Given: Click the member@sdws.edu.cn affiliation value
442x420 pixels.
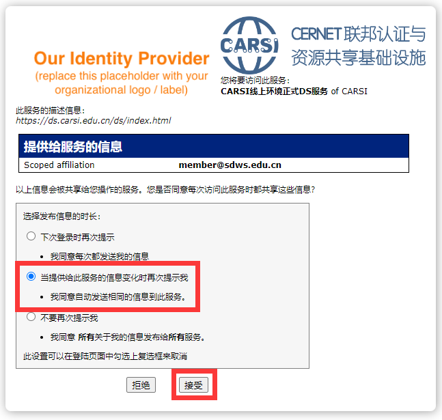Looking at the screenshot, I should coord(230,165).
